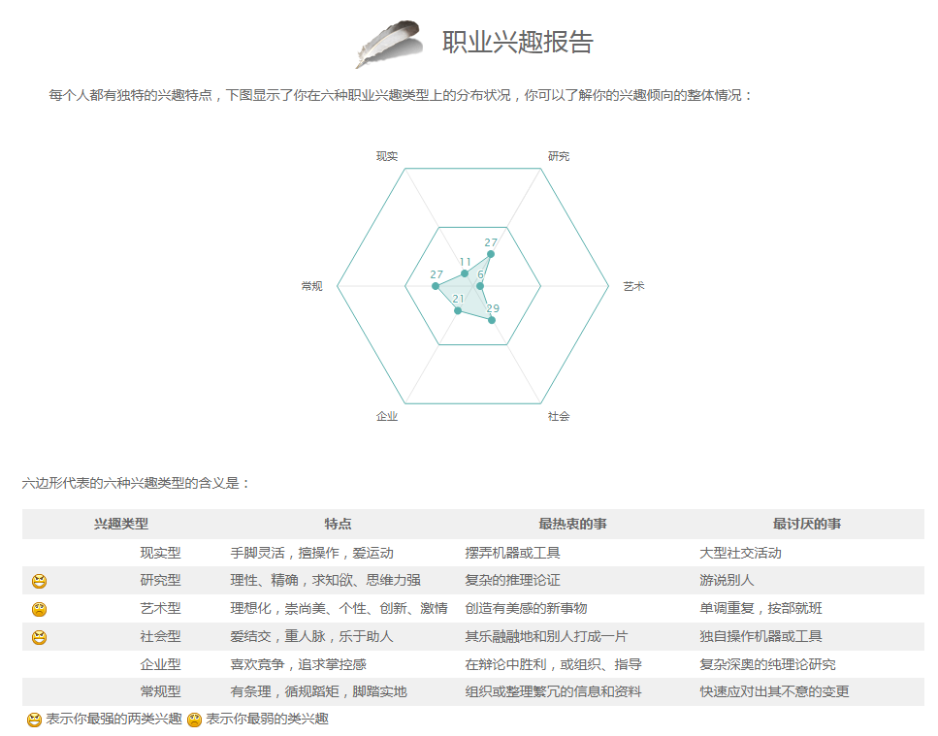The image size is (938, 736).
Task: Select the 现实型 cell in the table
Action: pos(160,553)
